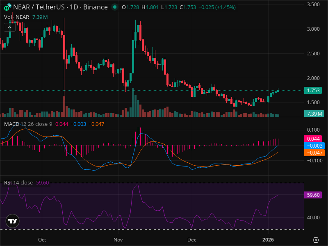Click the 3.000 price axis level
The width and height of the screenshot is (328, 246).
point(313,29)
